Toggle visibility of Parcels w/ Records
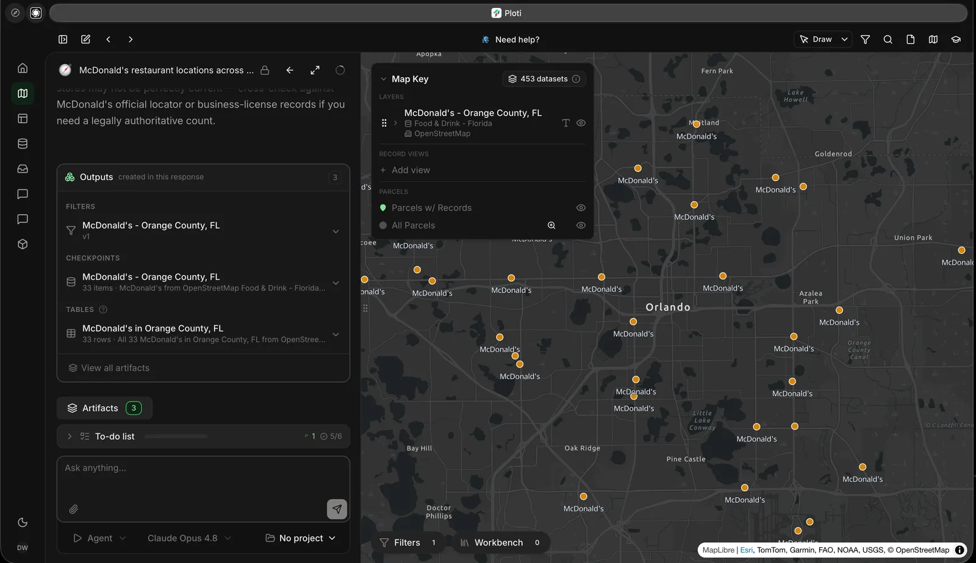This screenshot has width=976, height=563. click(x=581, y=208)
